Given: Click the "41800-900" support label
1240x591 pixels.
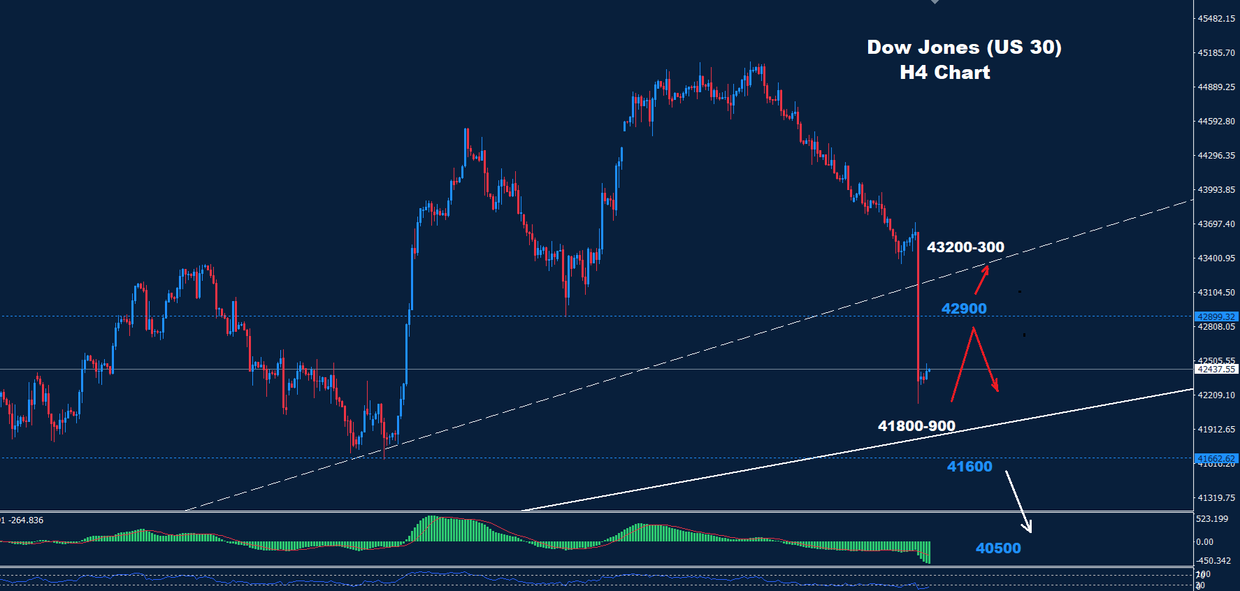Looking at the screenshot, I should tap(916, 426).
